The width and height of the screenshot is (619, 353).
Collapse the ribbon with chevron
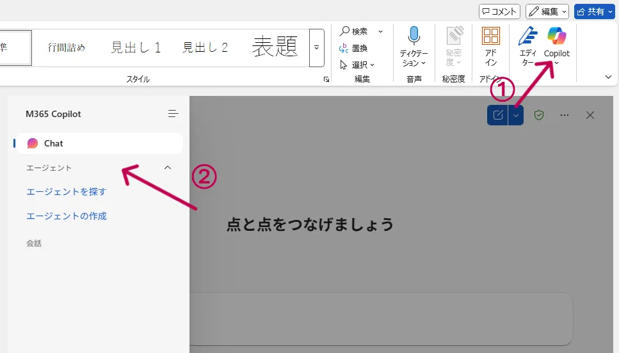point(608,77)
